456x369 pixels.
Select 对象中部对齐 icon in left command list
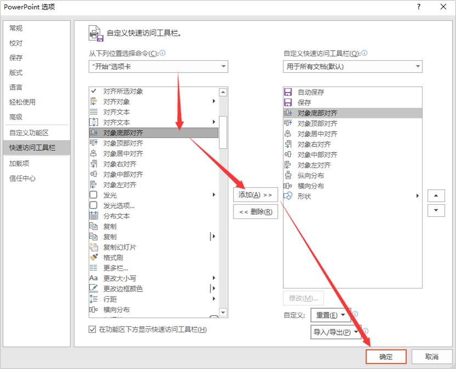tap(93, 174)
